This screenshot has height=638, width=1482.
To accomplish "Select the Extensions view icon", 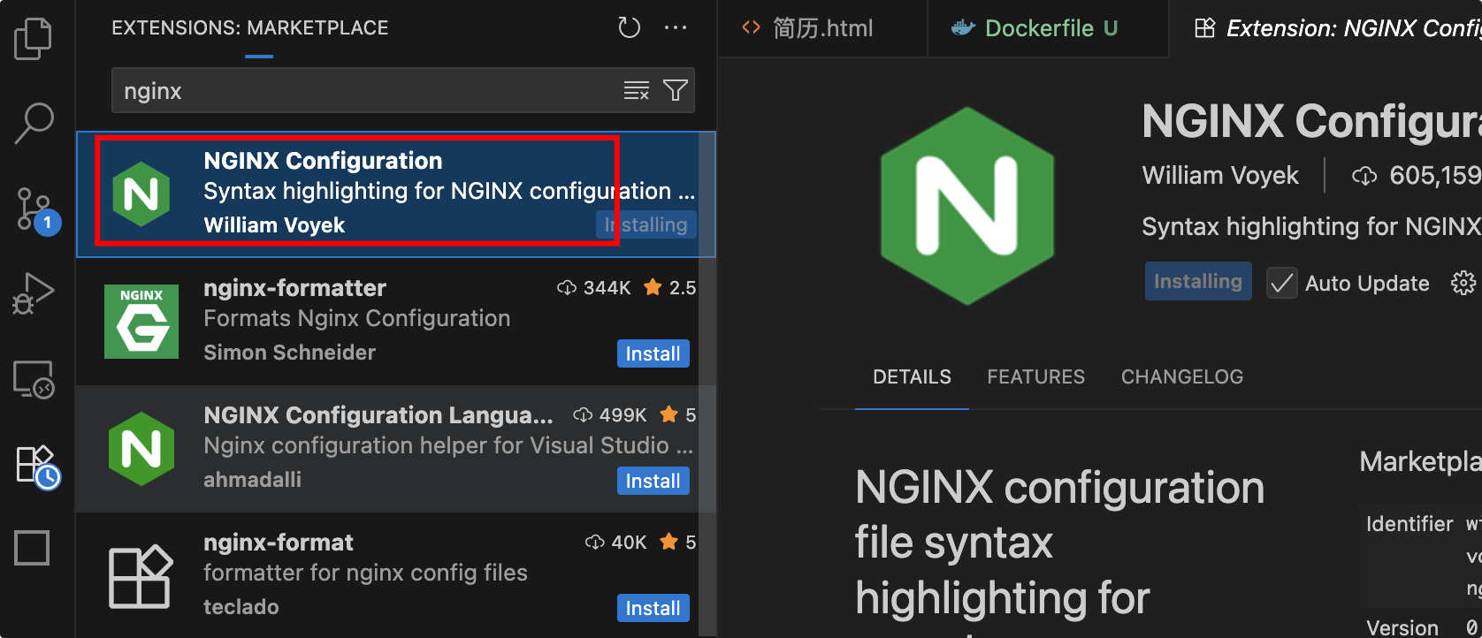I will (37, 467).
